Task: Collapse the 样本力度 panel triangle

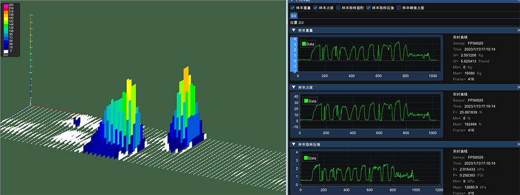Action: pyautogui.click(x=294, y=87)
